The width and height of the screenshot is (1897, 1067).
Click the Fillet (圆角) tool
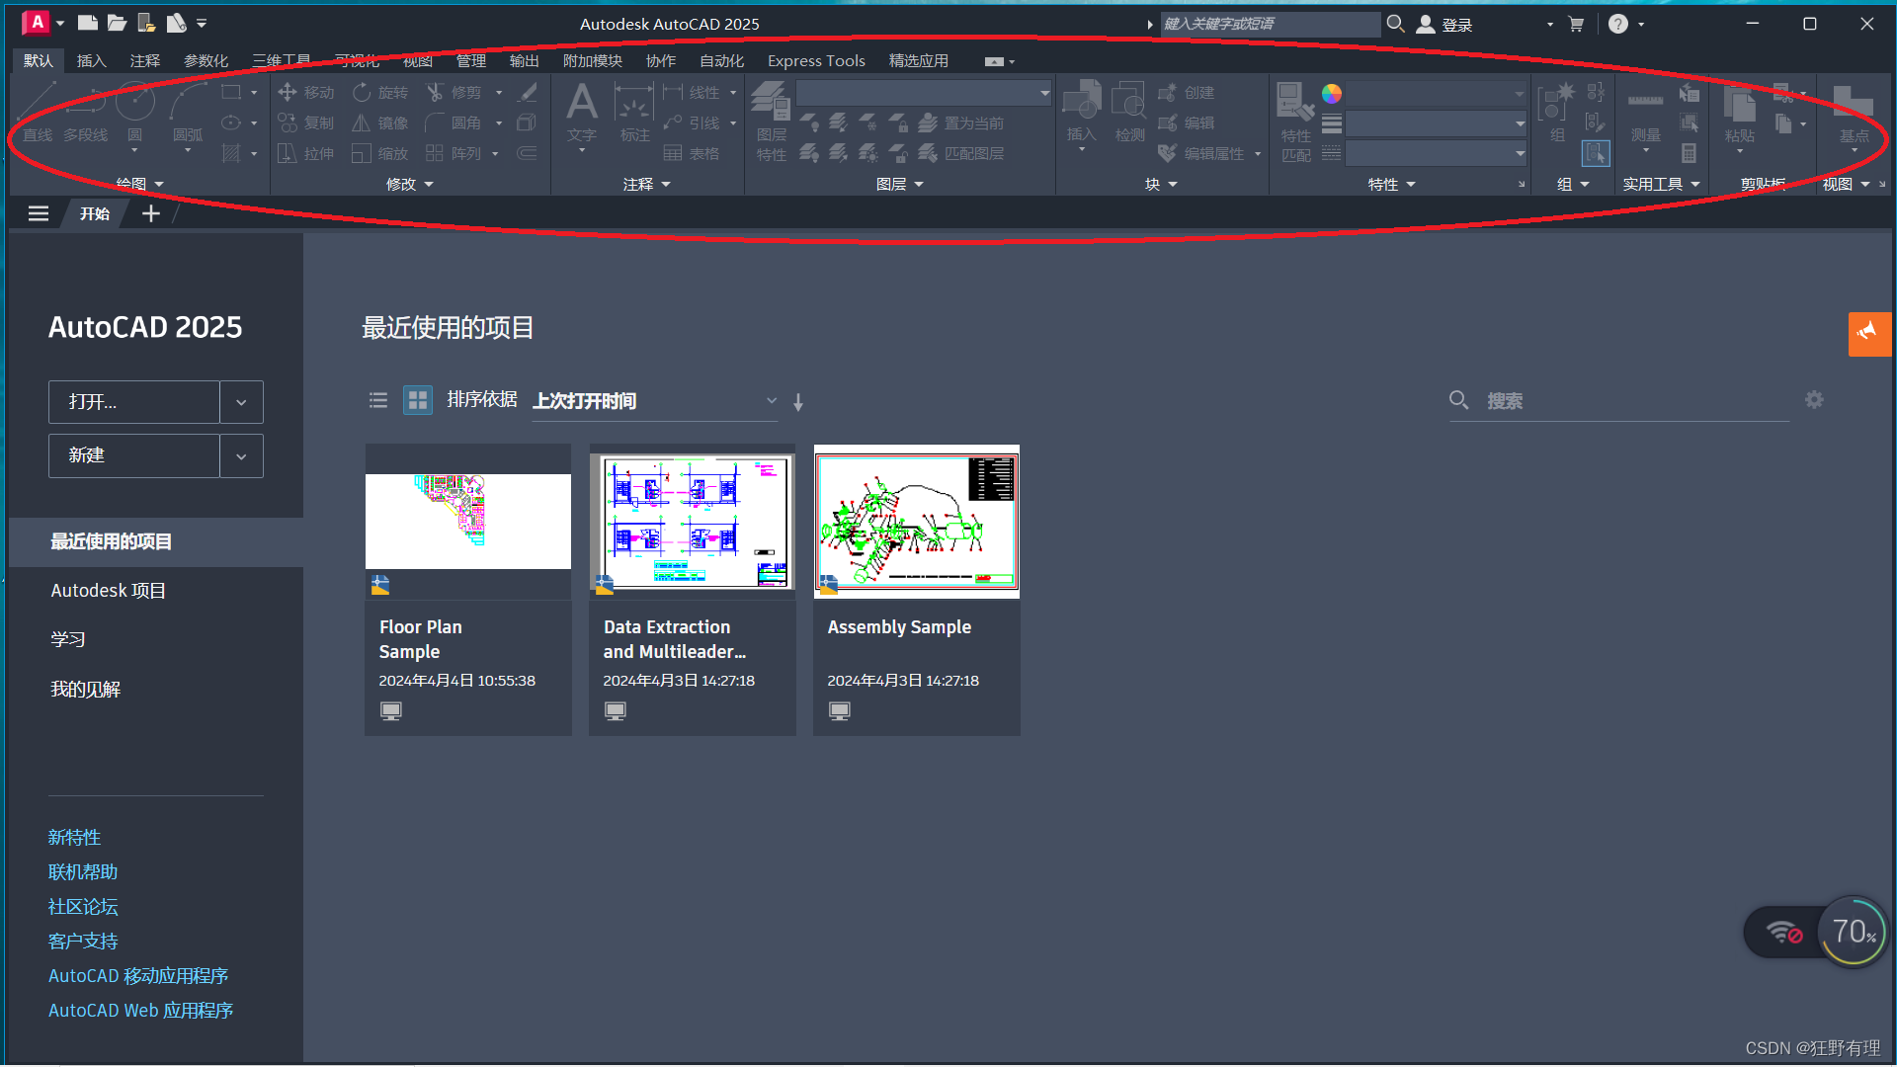point(454,123)
